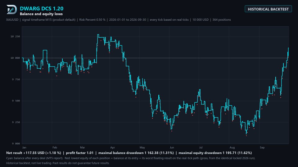This screenshot has height=167, width=298.
Task: Click the 'profit factor 1.01' text
Action: tap(80, 153)
